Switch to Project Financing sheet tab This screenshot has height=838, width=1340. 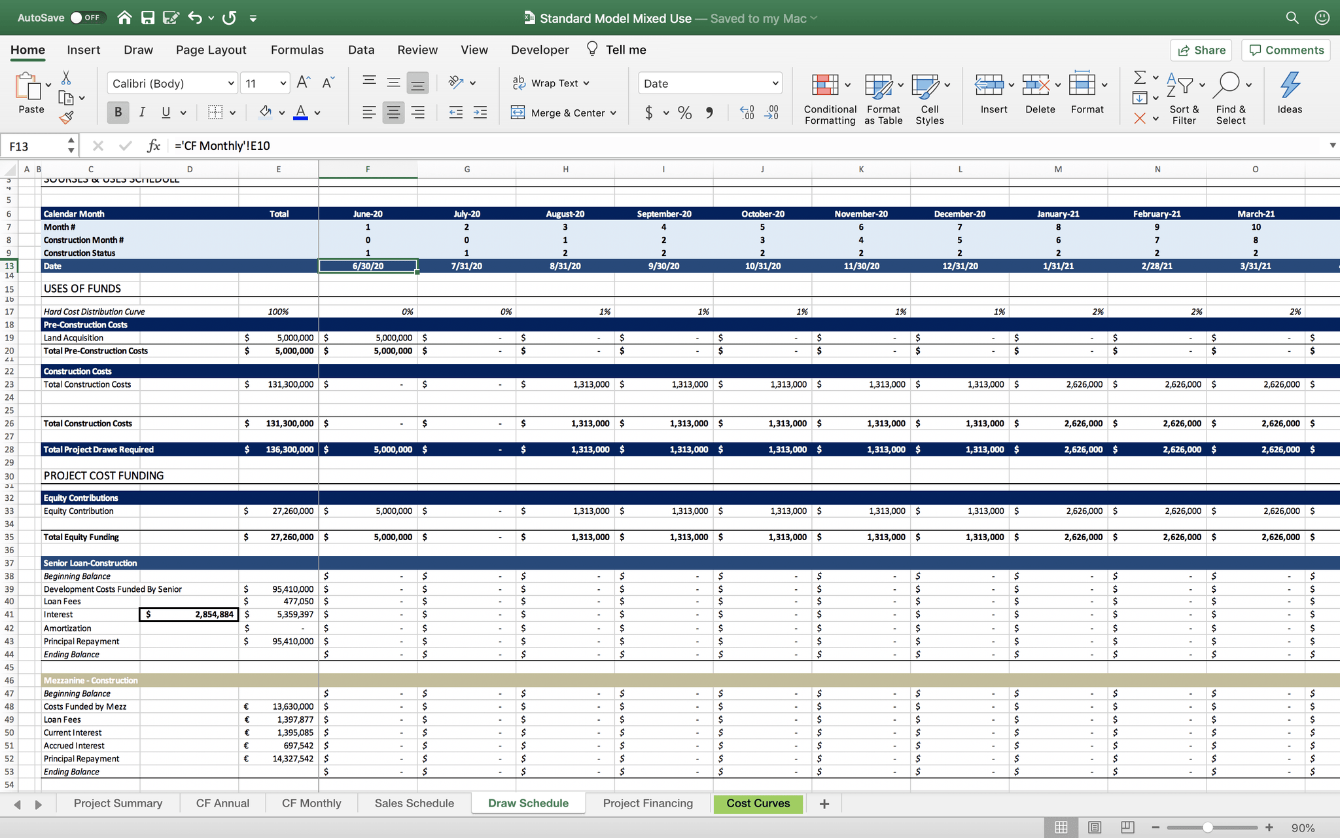648,803
